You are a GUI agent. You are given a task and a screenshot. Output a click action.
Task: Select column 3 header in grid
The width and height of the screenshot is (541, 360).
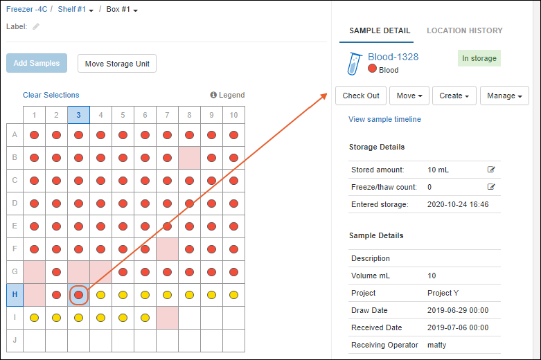[78, 115]
